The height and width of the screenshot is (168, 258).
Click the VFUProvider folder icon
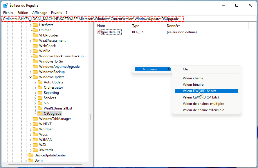coord(35,35)
